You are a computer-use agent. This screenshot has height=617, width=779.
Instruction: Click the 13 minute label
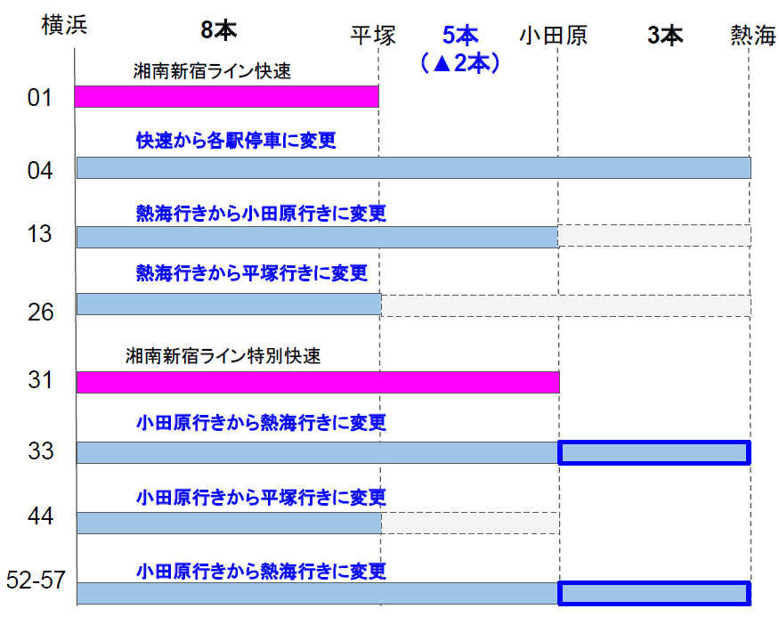click(x=39, y=234)
